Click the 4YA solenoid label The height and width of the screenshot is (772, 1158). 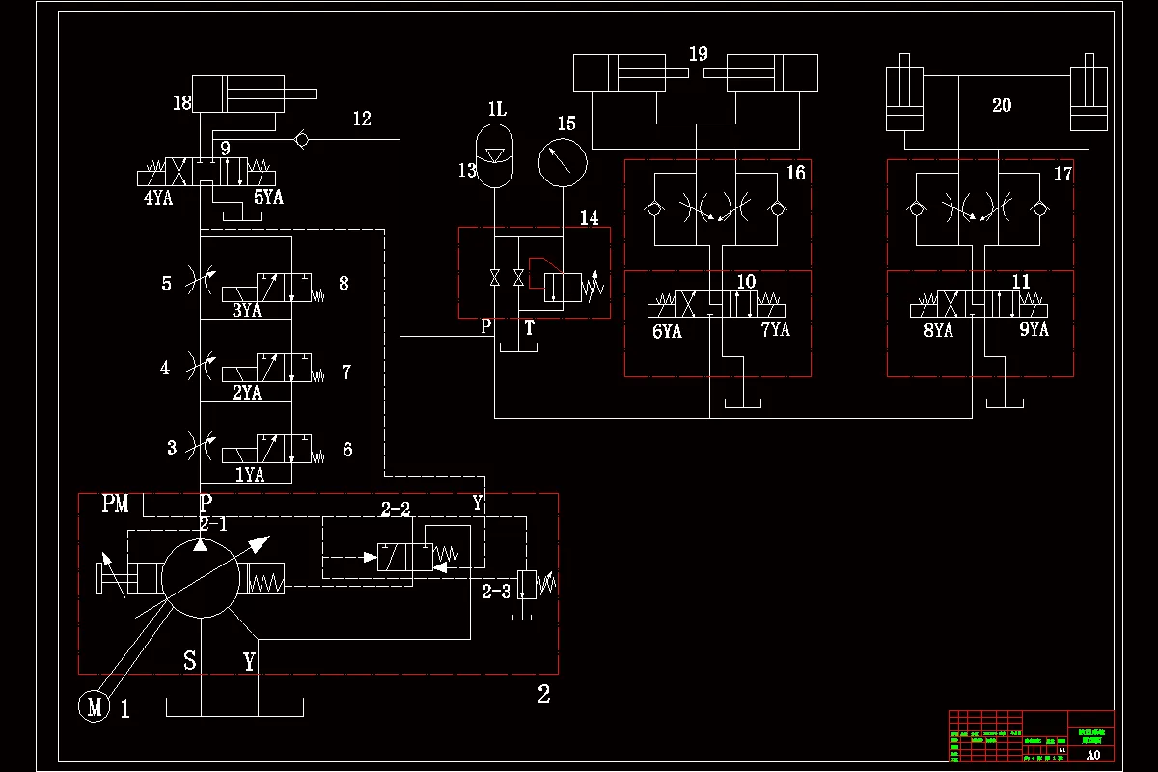[x=157, y=200]
